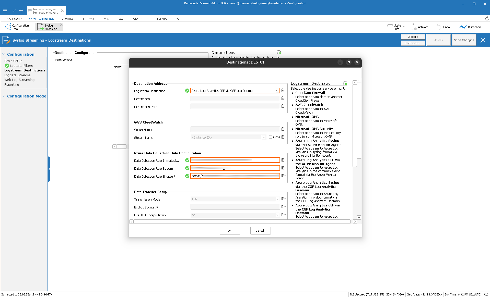Open field menu icon for Stream Name
490x297 pixels.
coord(283,137)
